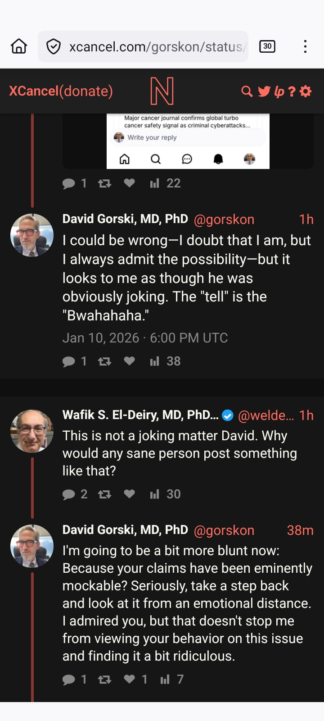Open preferences with the gear icon
The width and height of the screenshot is (324, 721).
[306, 91]
